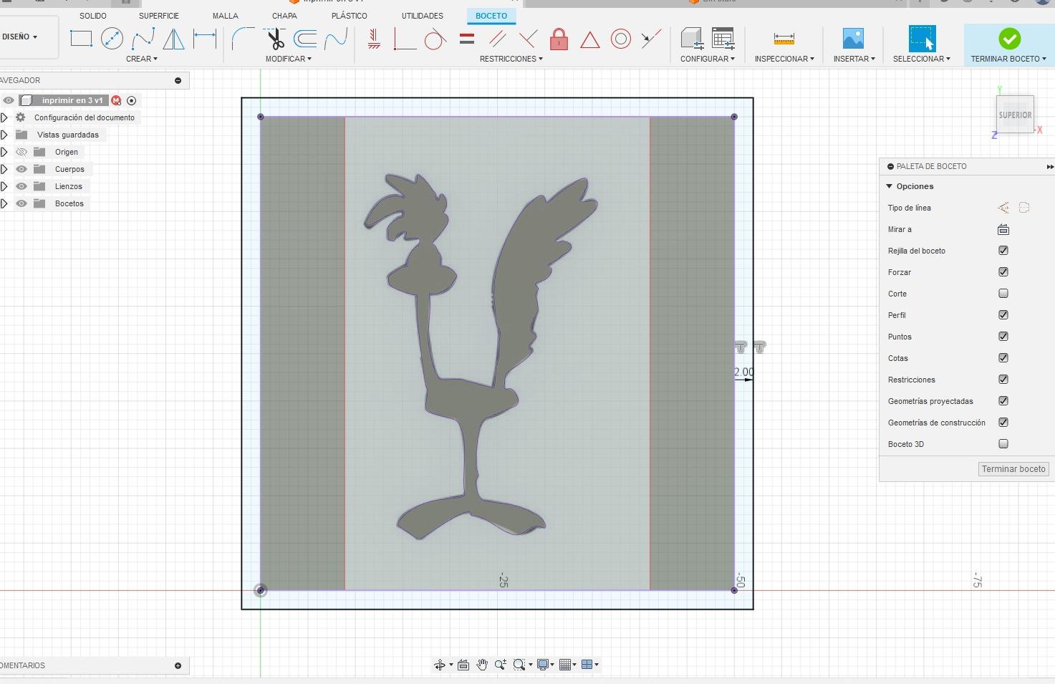Apply the Fix/Unfix lock constraint

[x=559, y=39]
